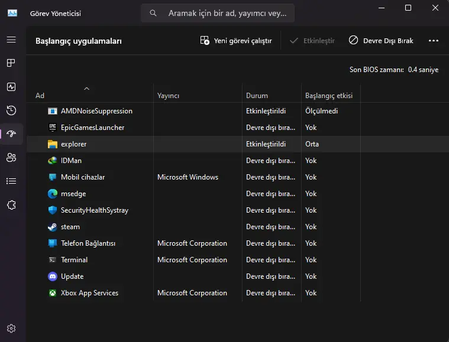Click the steam icon
This screenshot has height=342, width=449.
click(53, 227)
